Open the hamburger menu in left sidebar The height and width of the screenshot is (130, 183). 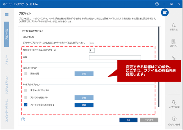point(6,15)
